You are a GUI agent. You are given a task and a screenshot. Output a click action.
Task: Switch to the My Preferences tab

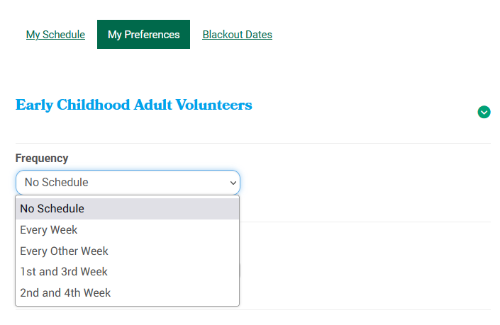(x=143, y=35)
